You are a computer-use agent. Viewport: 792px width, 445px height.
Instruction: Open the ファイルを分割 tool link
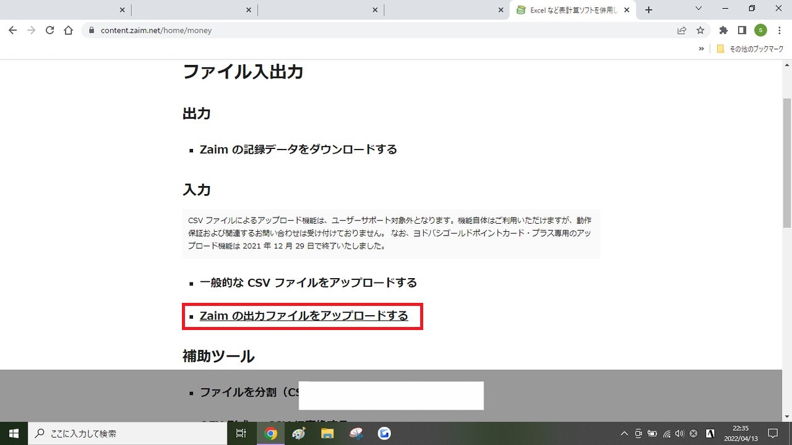point(249,392)
